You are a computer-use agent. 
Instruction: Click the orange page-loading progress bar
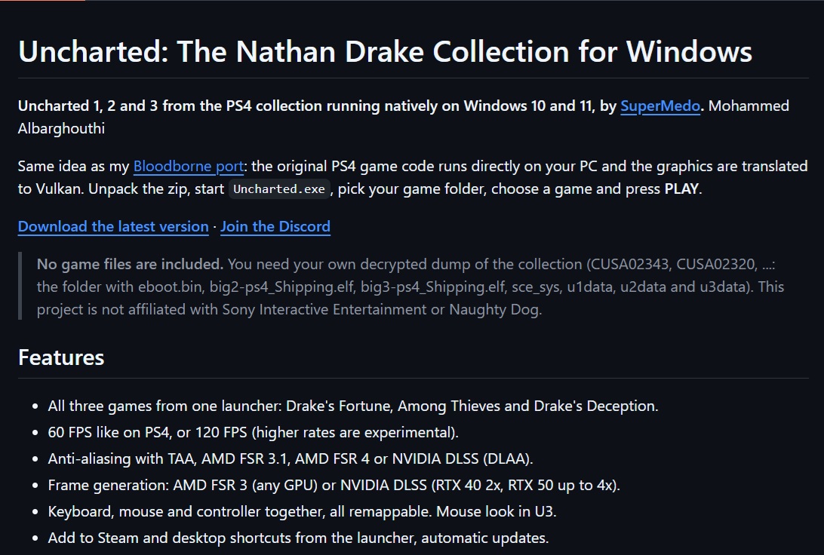[x=42, y=1]
